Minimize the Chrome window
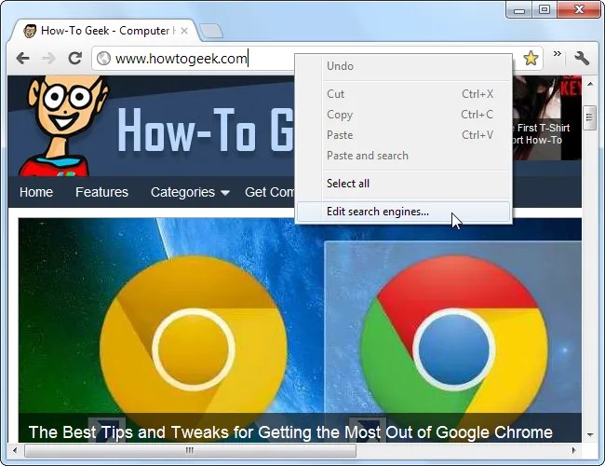Image resolution: width=605 pixels, height=466 pixels. (519, 9)
